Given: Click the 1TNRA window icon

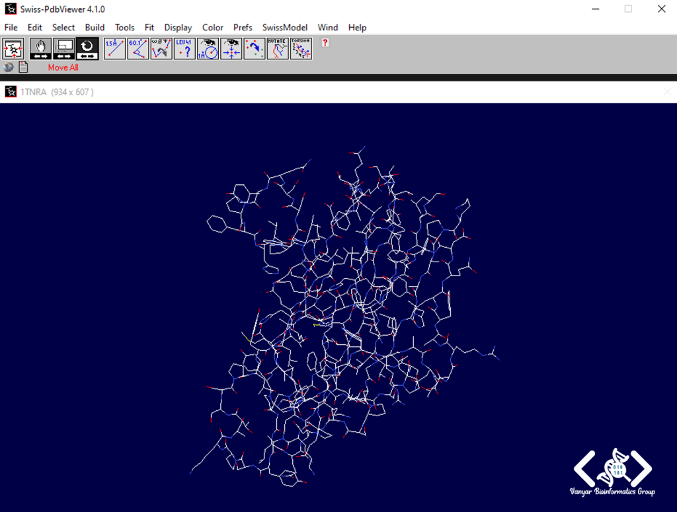Looking at the screenshot, I should 11,91.
